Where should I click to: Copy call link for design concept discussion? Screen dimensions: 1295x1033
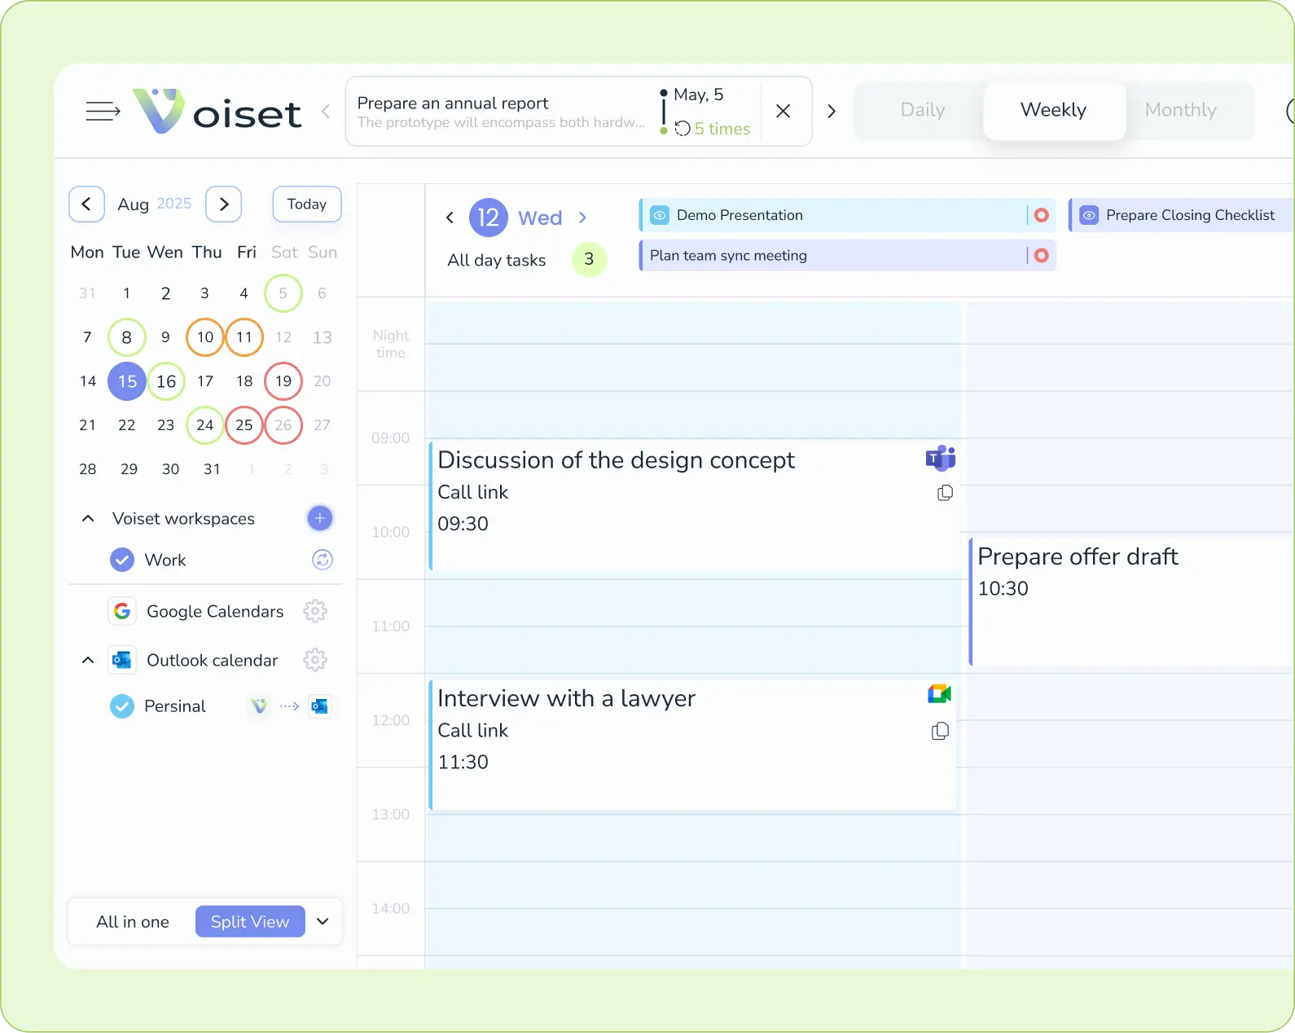click(x=945, y=493)
